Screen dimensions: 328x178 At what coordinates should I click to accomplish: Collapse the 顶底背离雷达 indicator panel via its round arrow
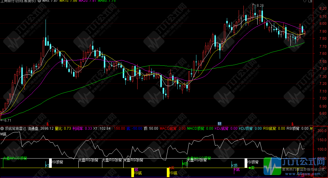pos(2,128)
